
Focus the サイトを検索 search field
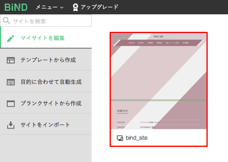click(x=46, y=20)
